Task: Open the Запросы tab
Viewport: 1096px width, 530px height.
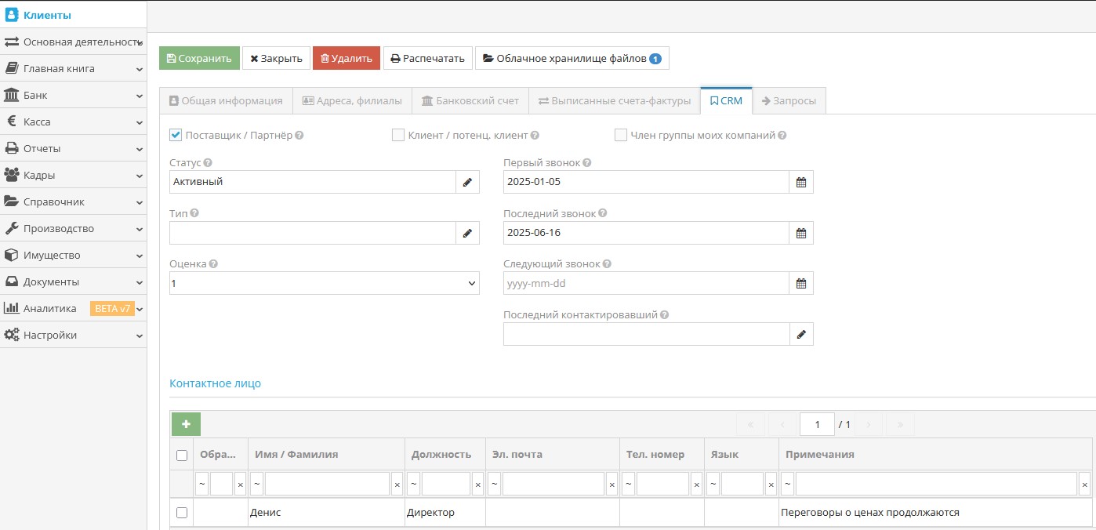Action: pyautogui.click(x=789, y=100)
